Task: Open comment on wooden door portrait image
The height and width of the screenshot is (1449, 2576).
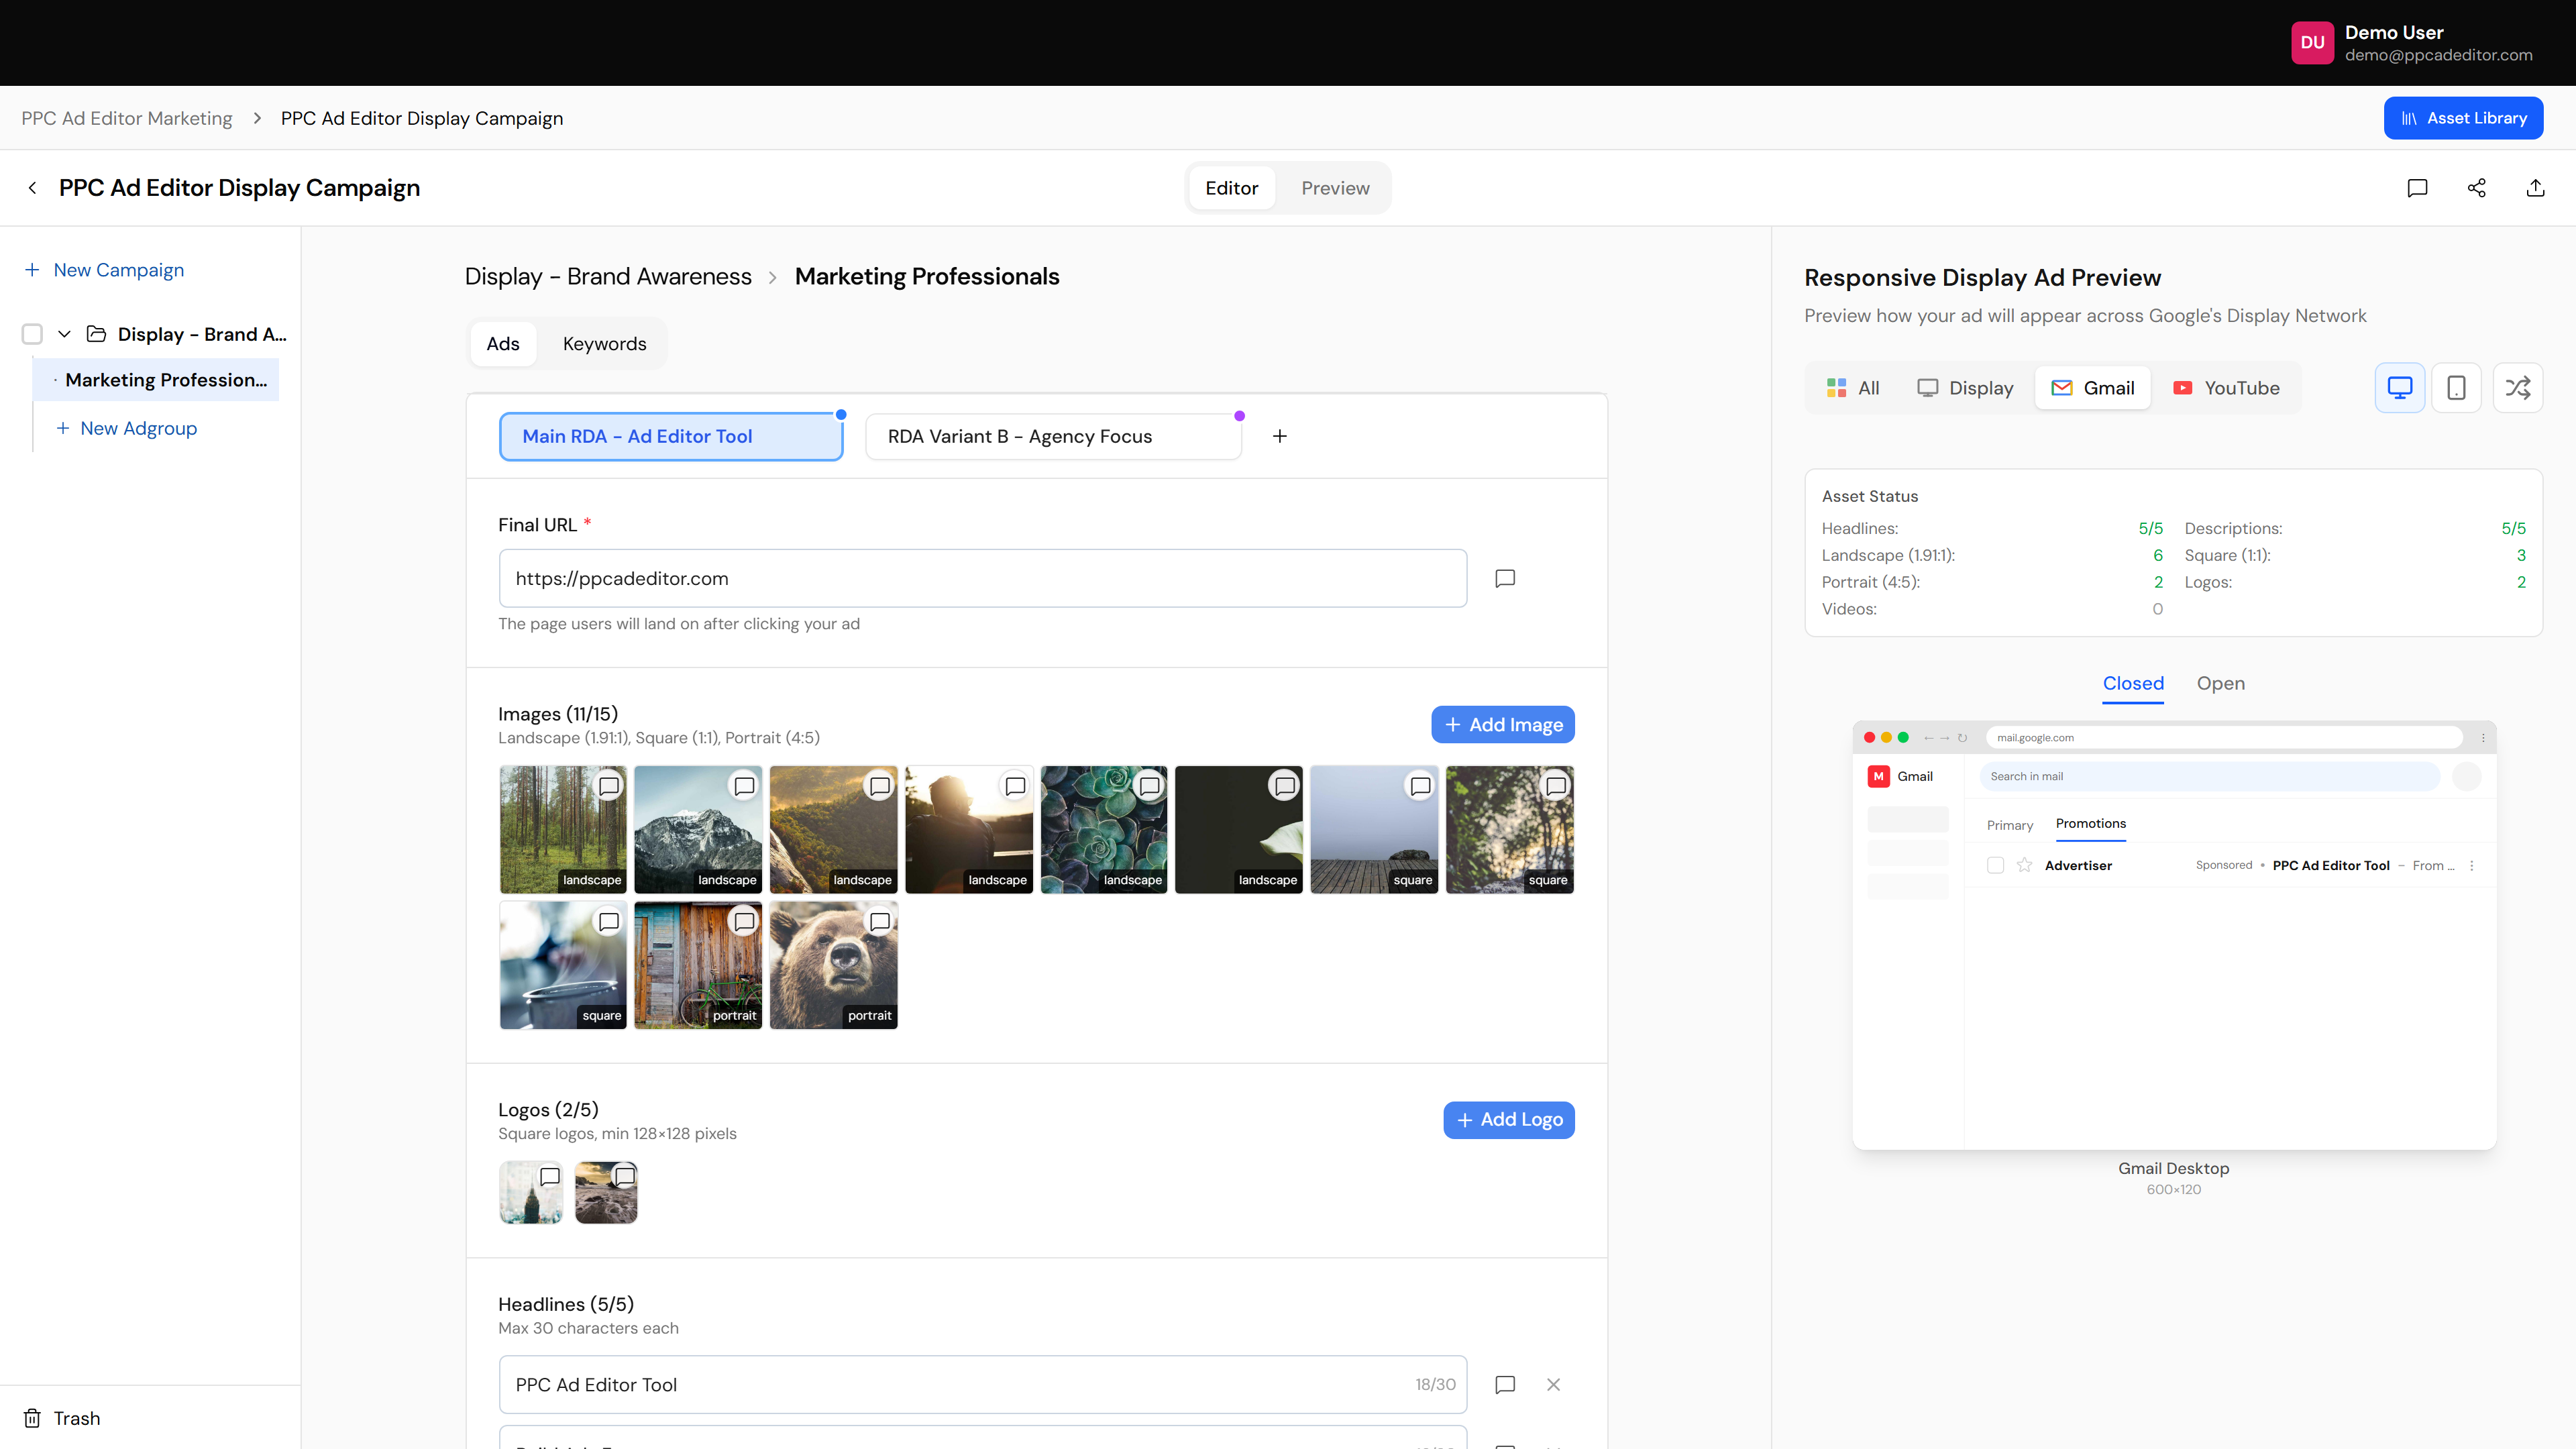Action: click(x=744, y=922)
